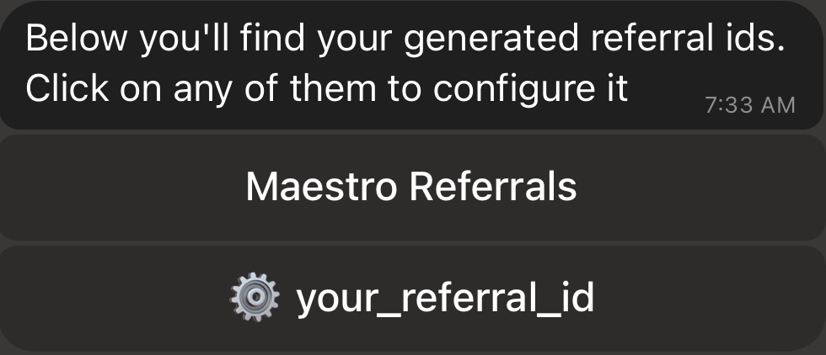Viewport: 826px width, 355px height.
Task: Tap the Maestro Referrals button
Action: click(412, 187)
